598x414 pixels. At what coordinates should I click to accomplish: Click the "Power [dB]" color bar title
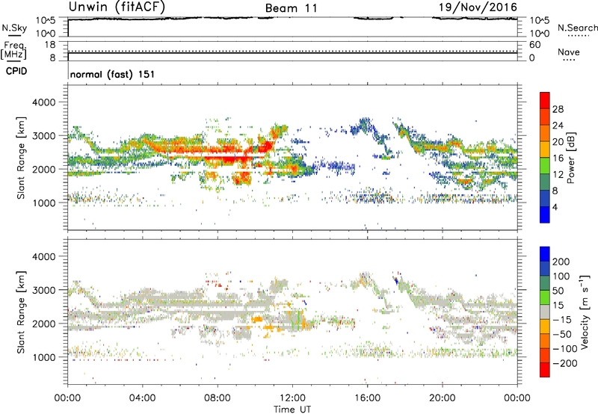click(x=570, y=158)
